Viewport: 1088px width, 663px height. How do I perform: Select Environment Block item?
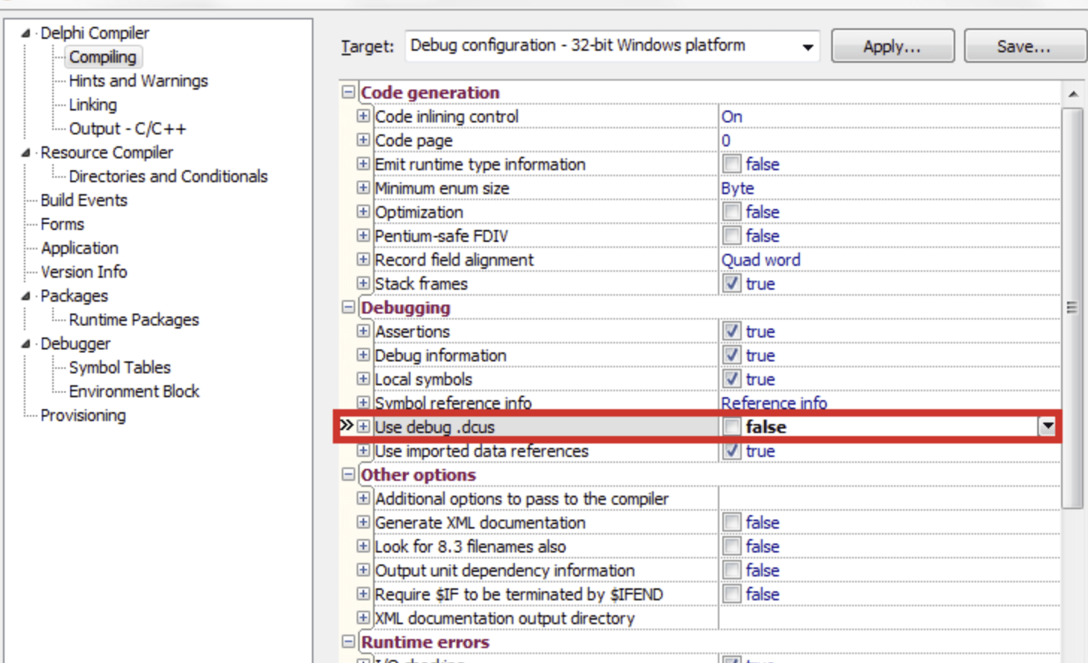click(134, 391)
